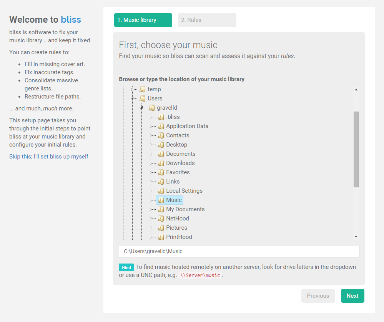The image size is (384, 322).
Task: Select the Local Settings folder label
Action: pyautogui.click(x=185, y=191)
